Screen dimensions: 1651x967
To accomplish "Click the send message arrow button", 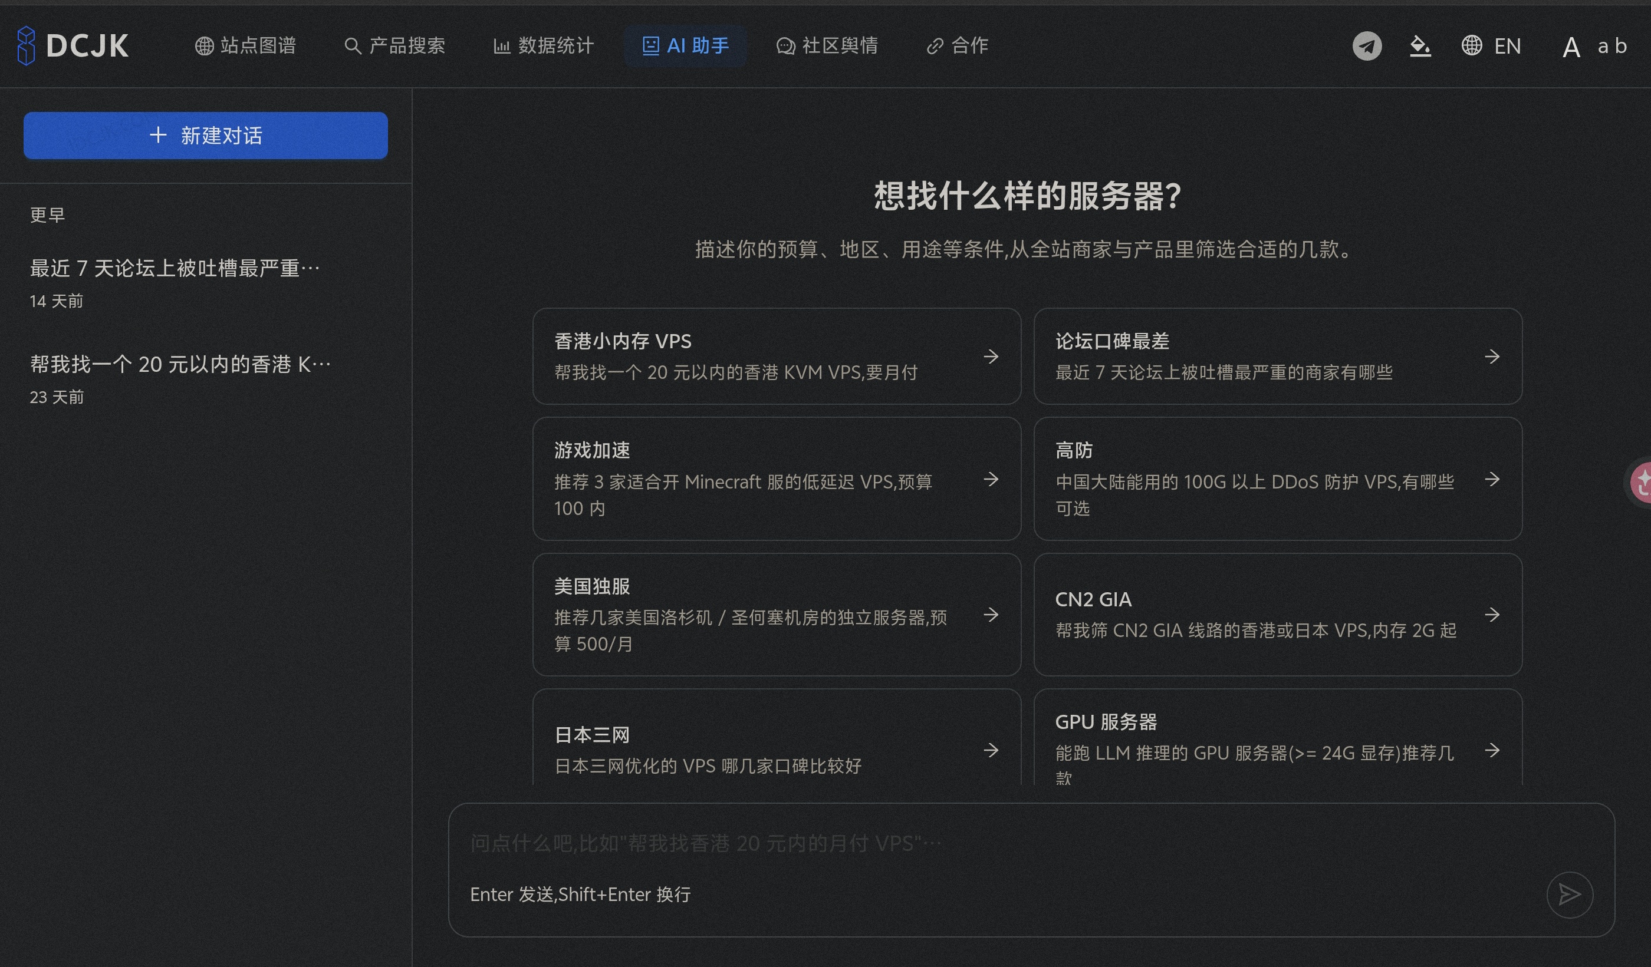I will tap(1569, 895).
